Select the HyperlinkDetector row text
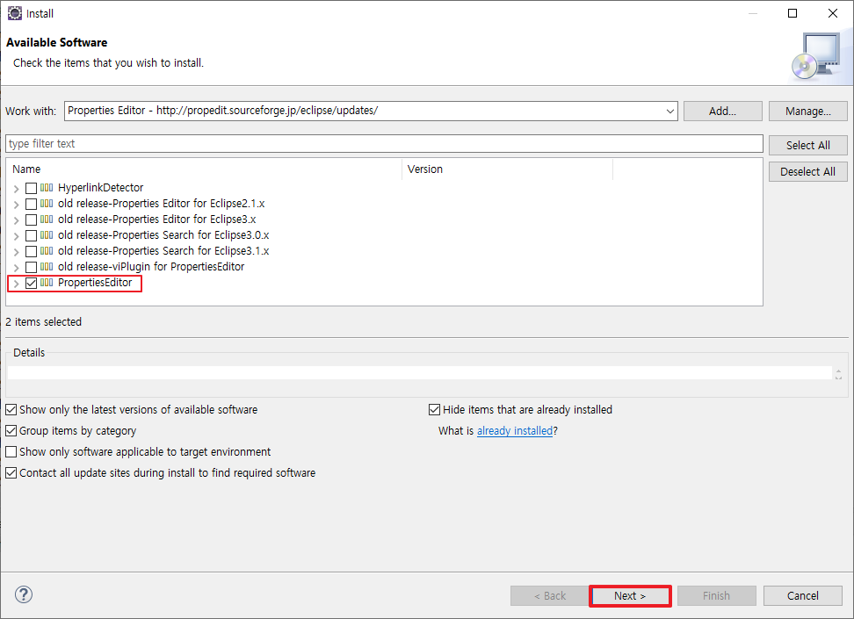The width and height of the screenshot is (854, 619). coord(101,188)
